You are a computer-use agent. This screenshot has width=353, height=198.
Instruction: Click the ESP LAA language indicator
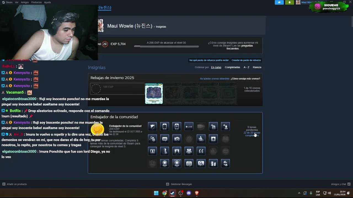(x=318, y=193)
